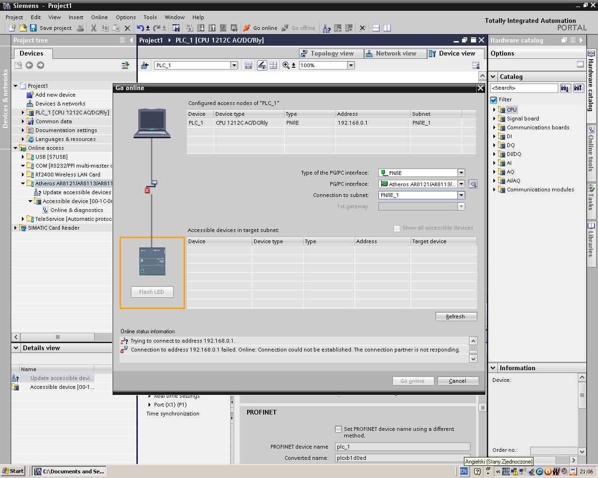Select Add new device in project tree
598x478 pixels.
(x=55, y=95)
